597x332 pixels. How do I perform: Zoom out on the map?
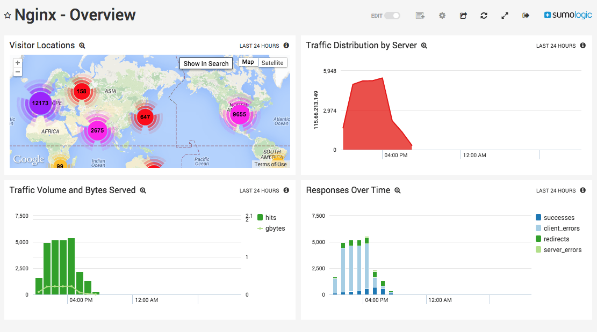click(18, 72)
